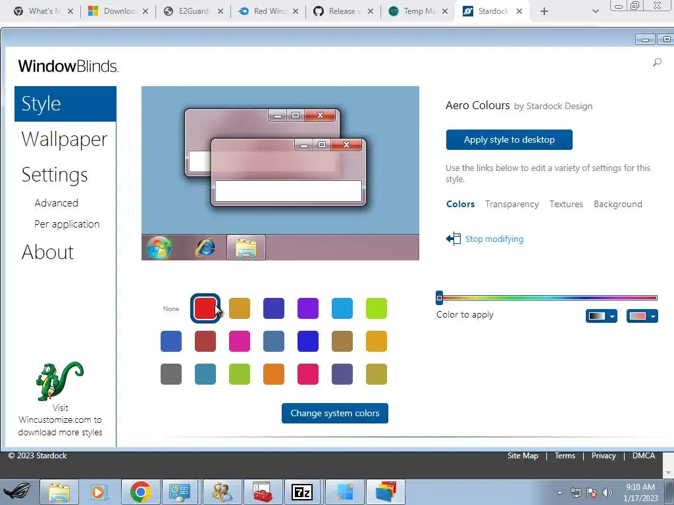Click the Stop modifying link
The width and height of the screenshot is (674, 505).
pos(494,239)
